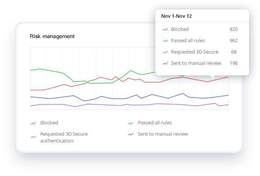Click the red Blocked icon in the bottom legend
260x176 pixels.
(x=33, y=123)
